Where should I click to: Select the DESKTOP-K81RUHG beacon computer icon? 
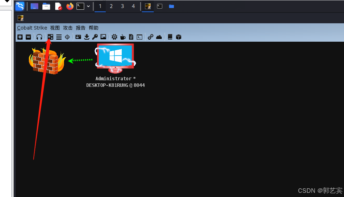tap(115, 58)
